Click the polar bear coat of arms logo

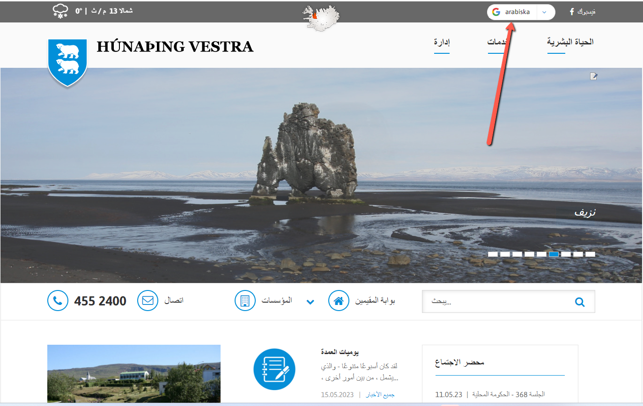67,61
